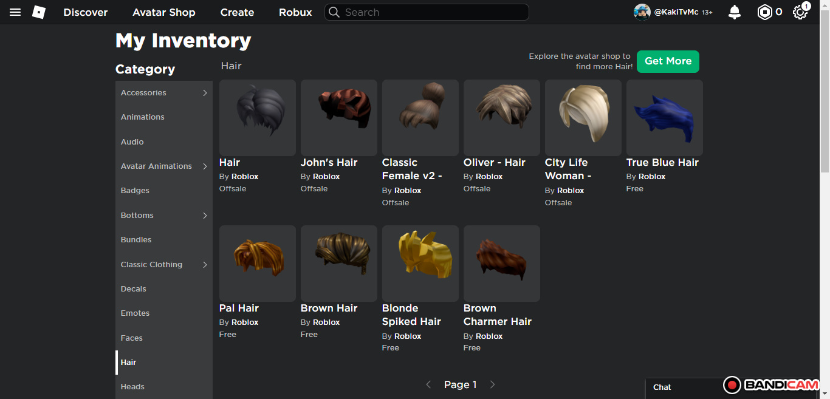Click the Bandicam record button
830x399 pixels.
tap(732, 385)
